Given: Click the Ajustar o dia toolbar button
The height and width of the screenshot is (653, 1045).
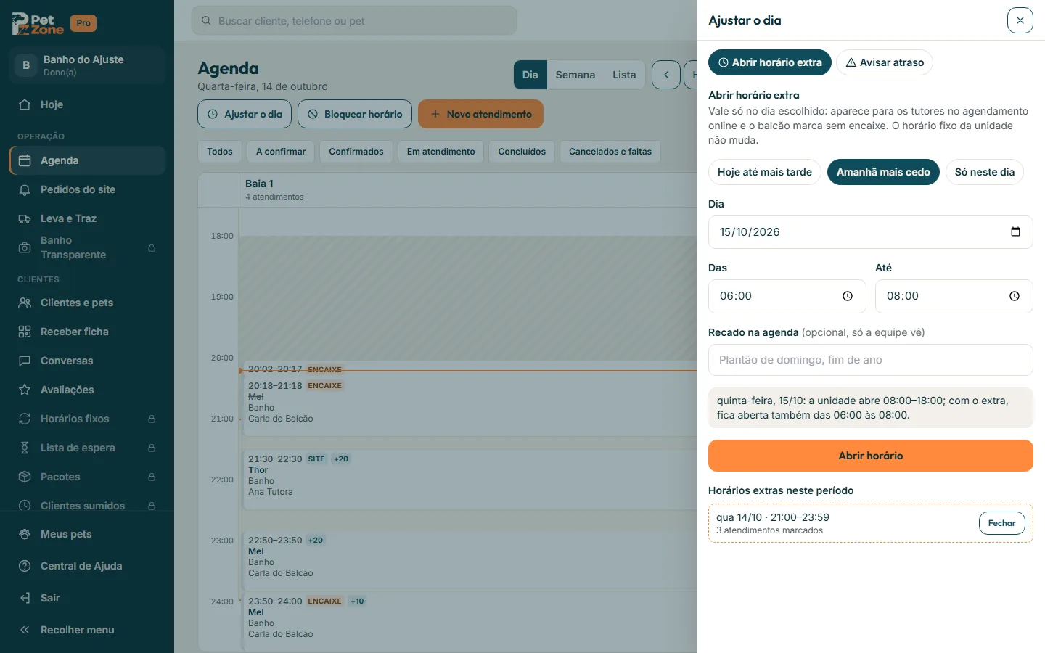Looking at the screenshot, I should pos(245,114).
